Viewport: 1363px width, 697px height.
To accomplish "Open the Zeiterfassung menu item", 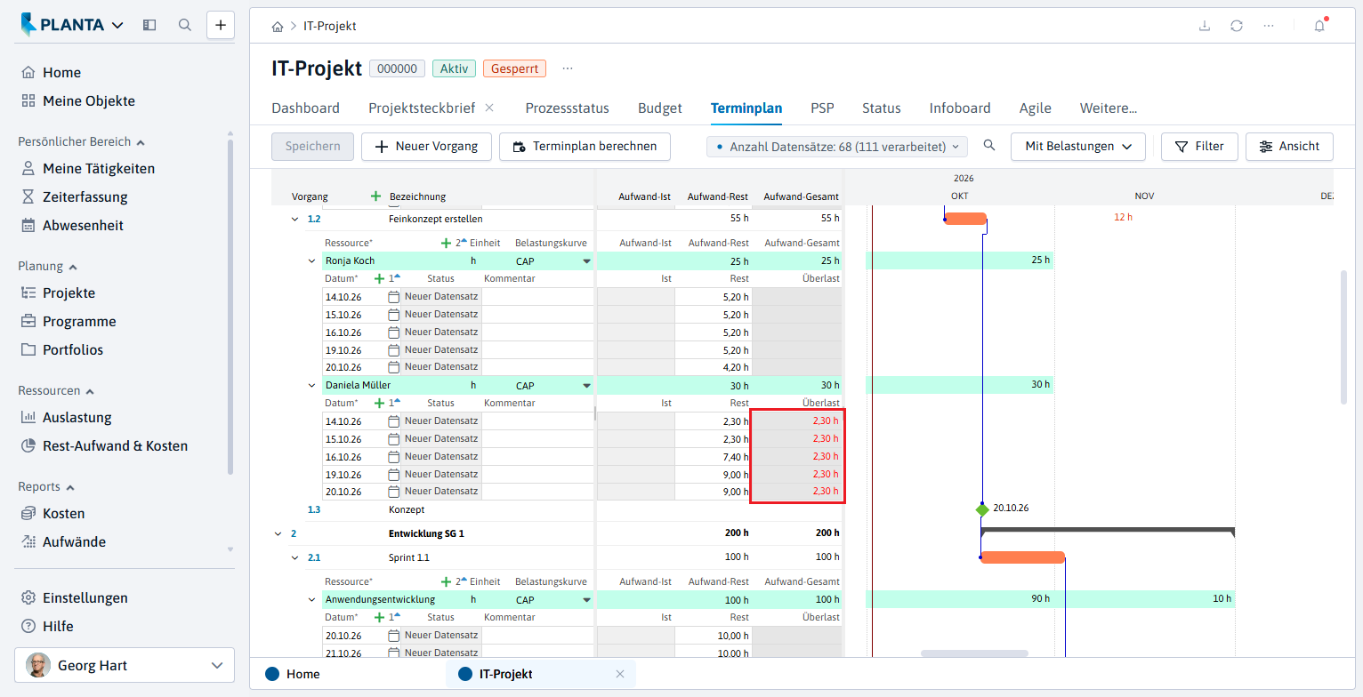I will point(85,196).
